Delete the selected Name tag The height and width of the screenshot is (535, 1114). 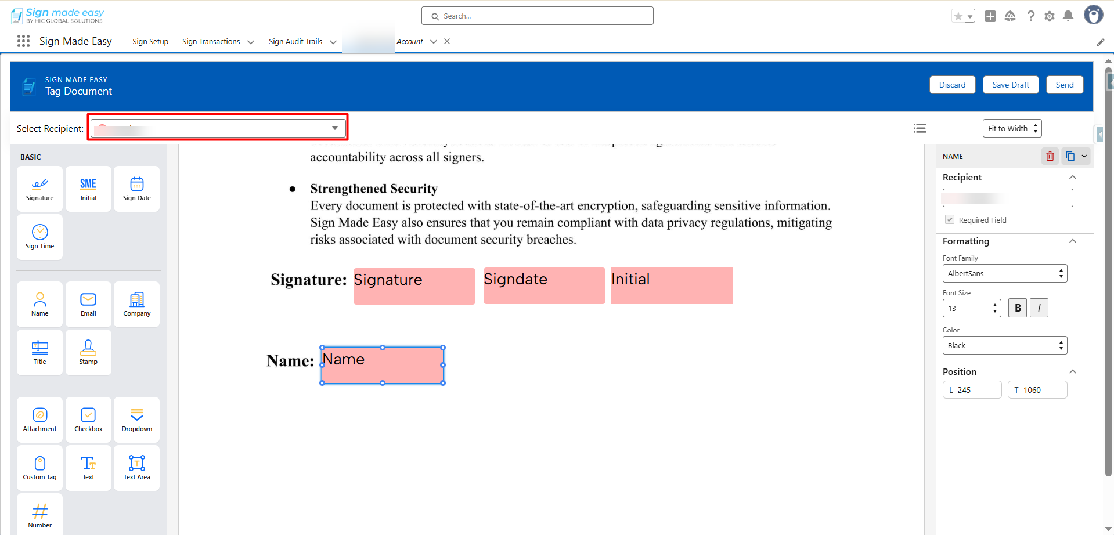coord(1050,156)
